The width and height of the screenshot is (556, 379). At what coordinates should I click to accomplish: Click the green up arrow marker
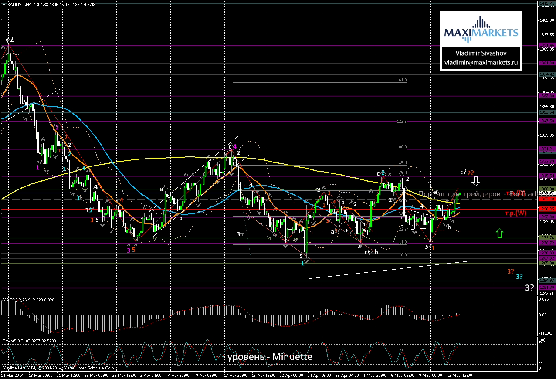499,233
